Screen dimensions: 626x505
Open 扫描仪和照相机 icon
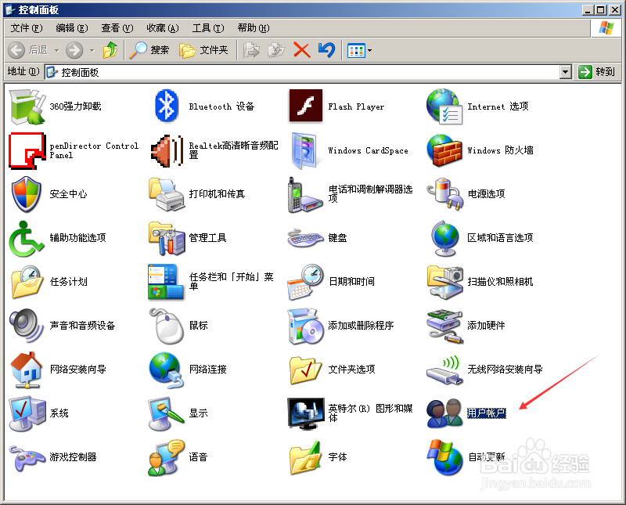(444, 282)
